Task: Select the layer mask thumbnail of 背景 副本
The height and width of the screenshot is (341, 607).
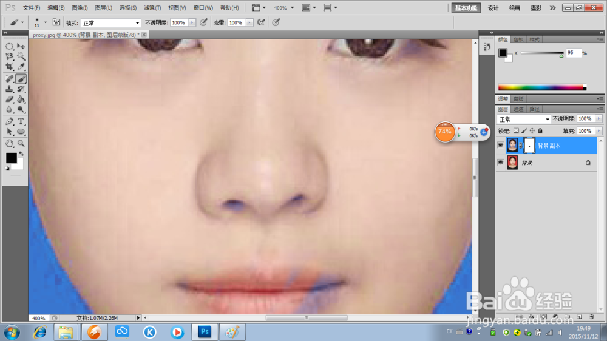Action: point(529,146)
